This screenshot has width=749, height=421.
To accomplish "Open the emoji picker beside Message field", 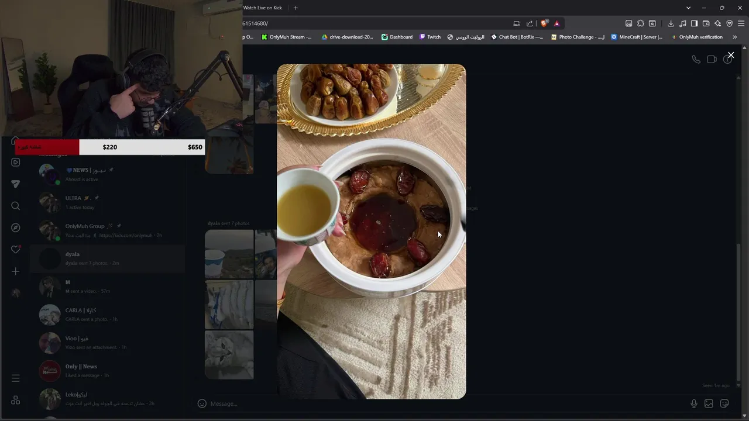I will click(x=202, y=403).
